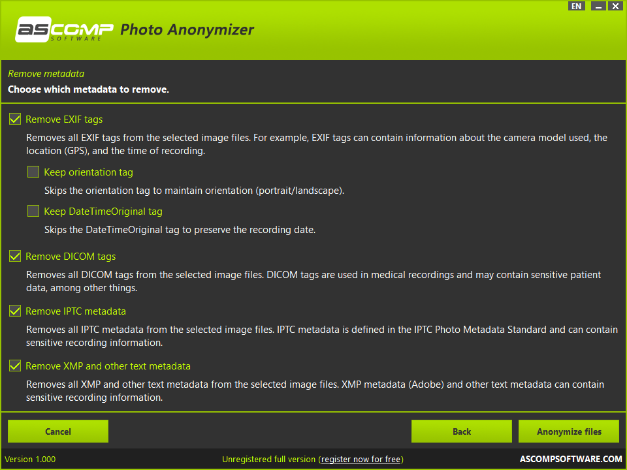Click the 'Removes all IPTC metadata' description

pyautogui.click(x=322, y=336)
